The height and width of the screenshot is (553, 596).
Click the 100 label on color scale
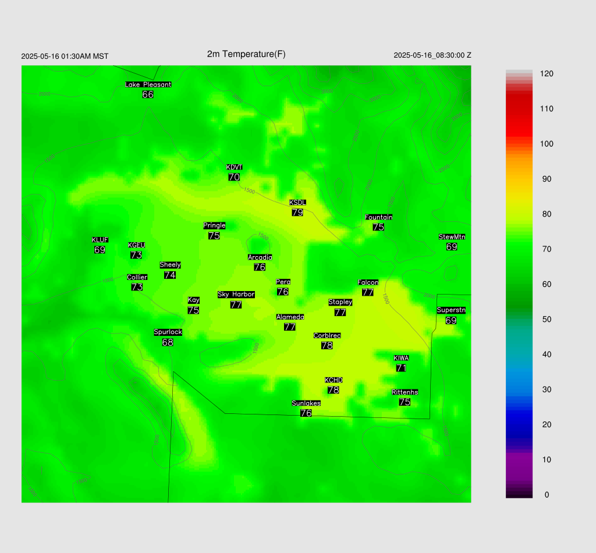[547, 144]
